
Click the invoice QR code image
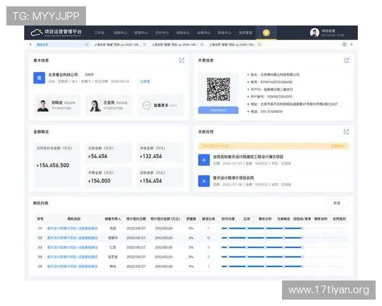[218, 89]
